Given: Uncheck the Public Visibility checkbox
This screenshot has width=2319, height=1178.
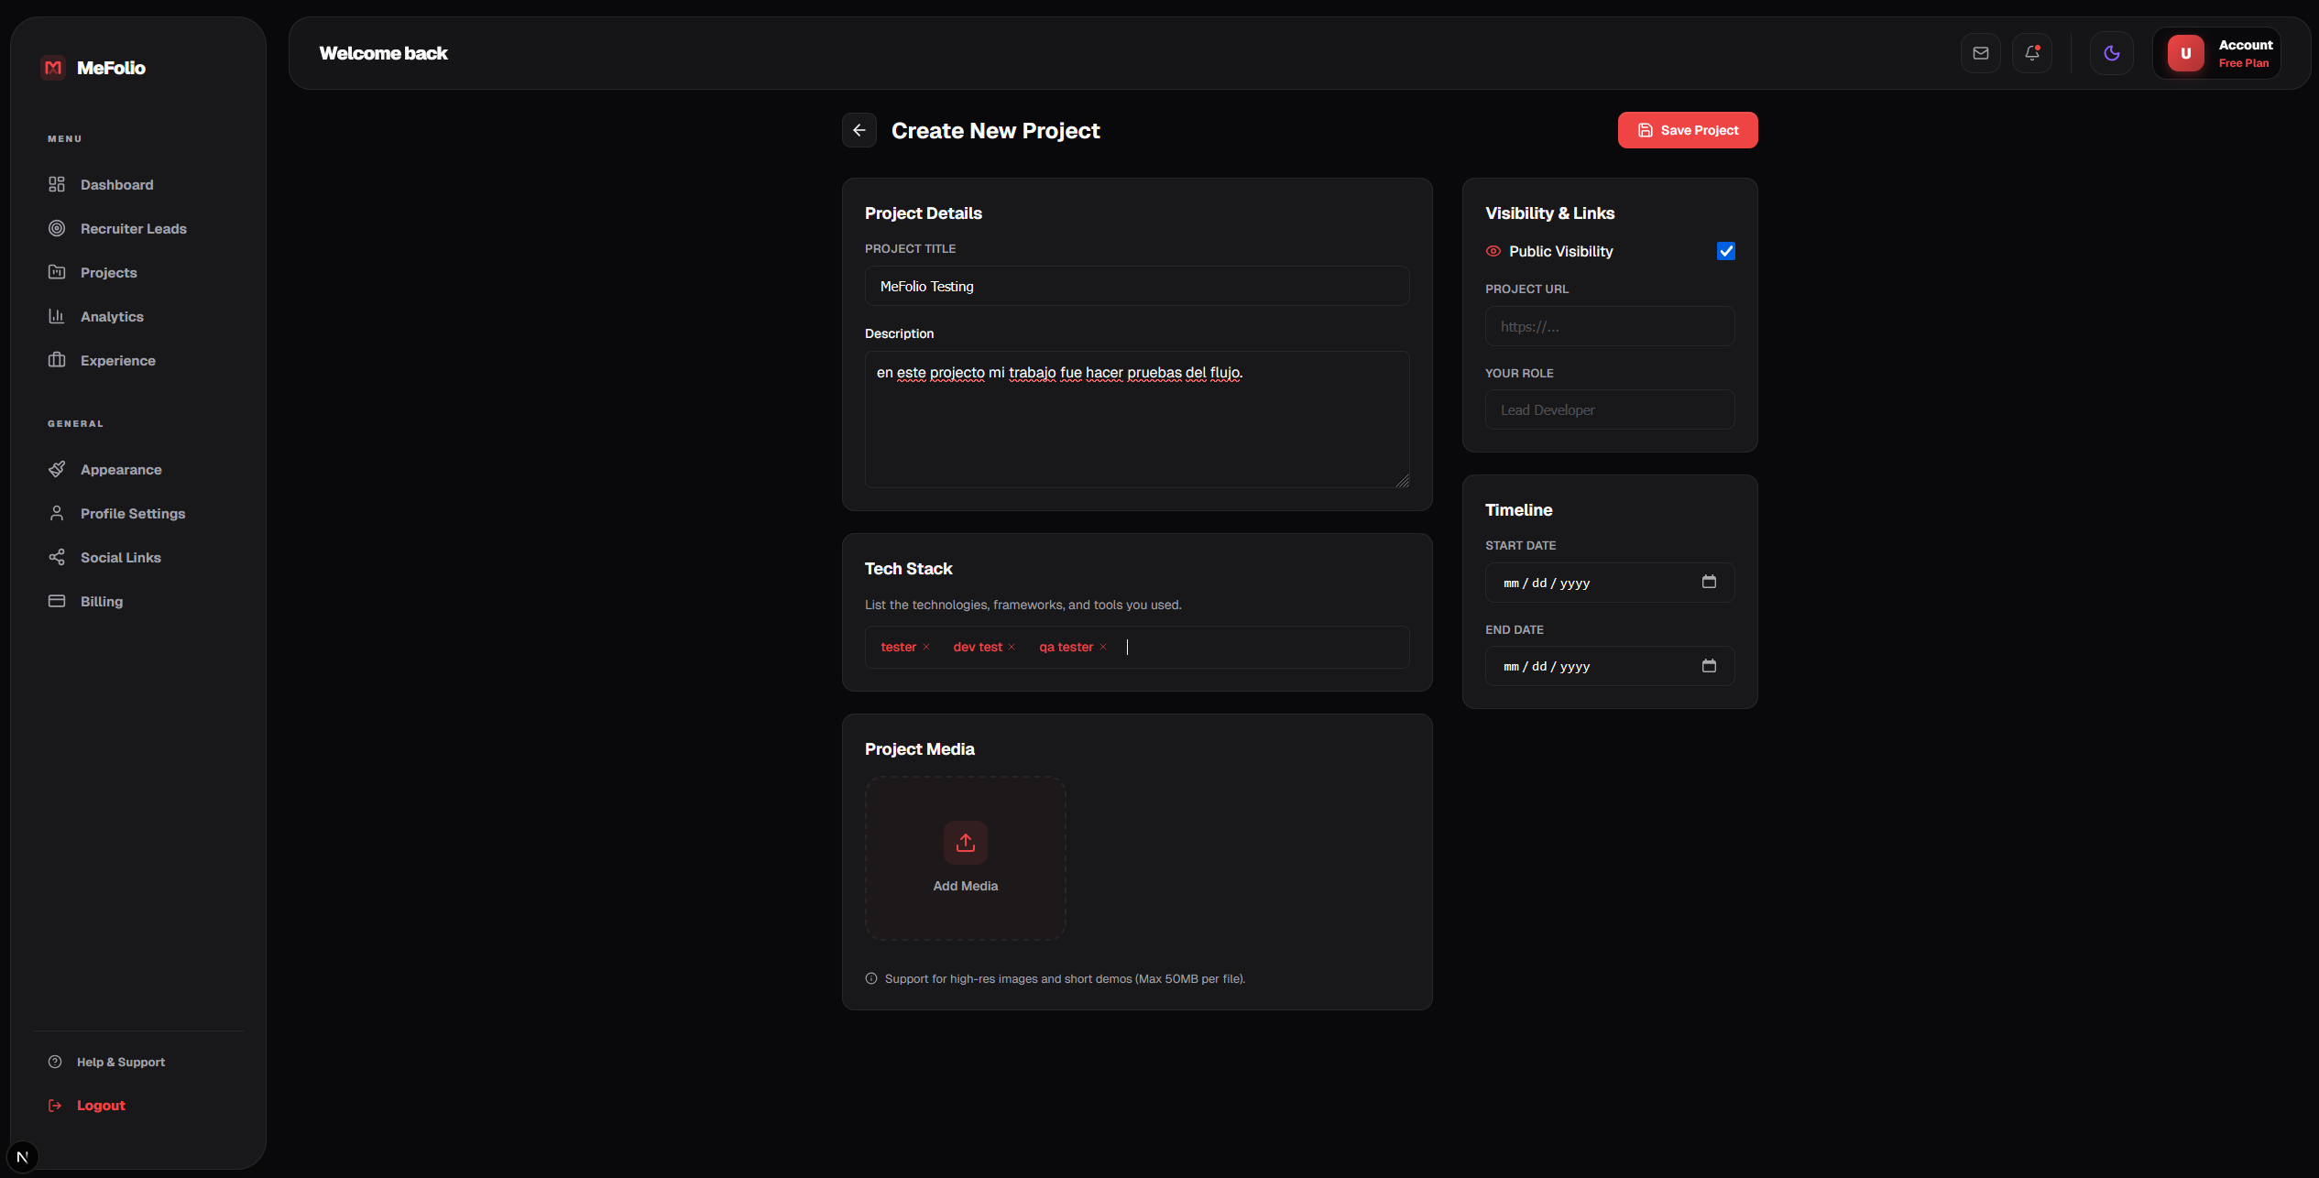Looking at the screenshot, I should (x=1725, y=251).
